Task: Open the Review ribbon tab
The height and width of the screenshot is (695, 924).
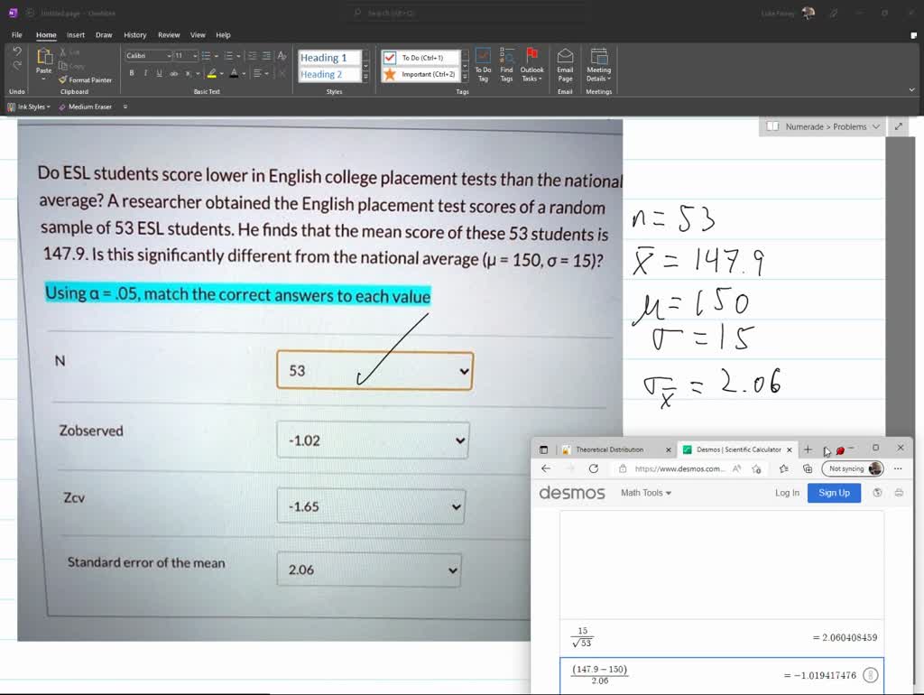Action: pos(169,35)
